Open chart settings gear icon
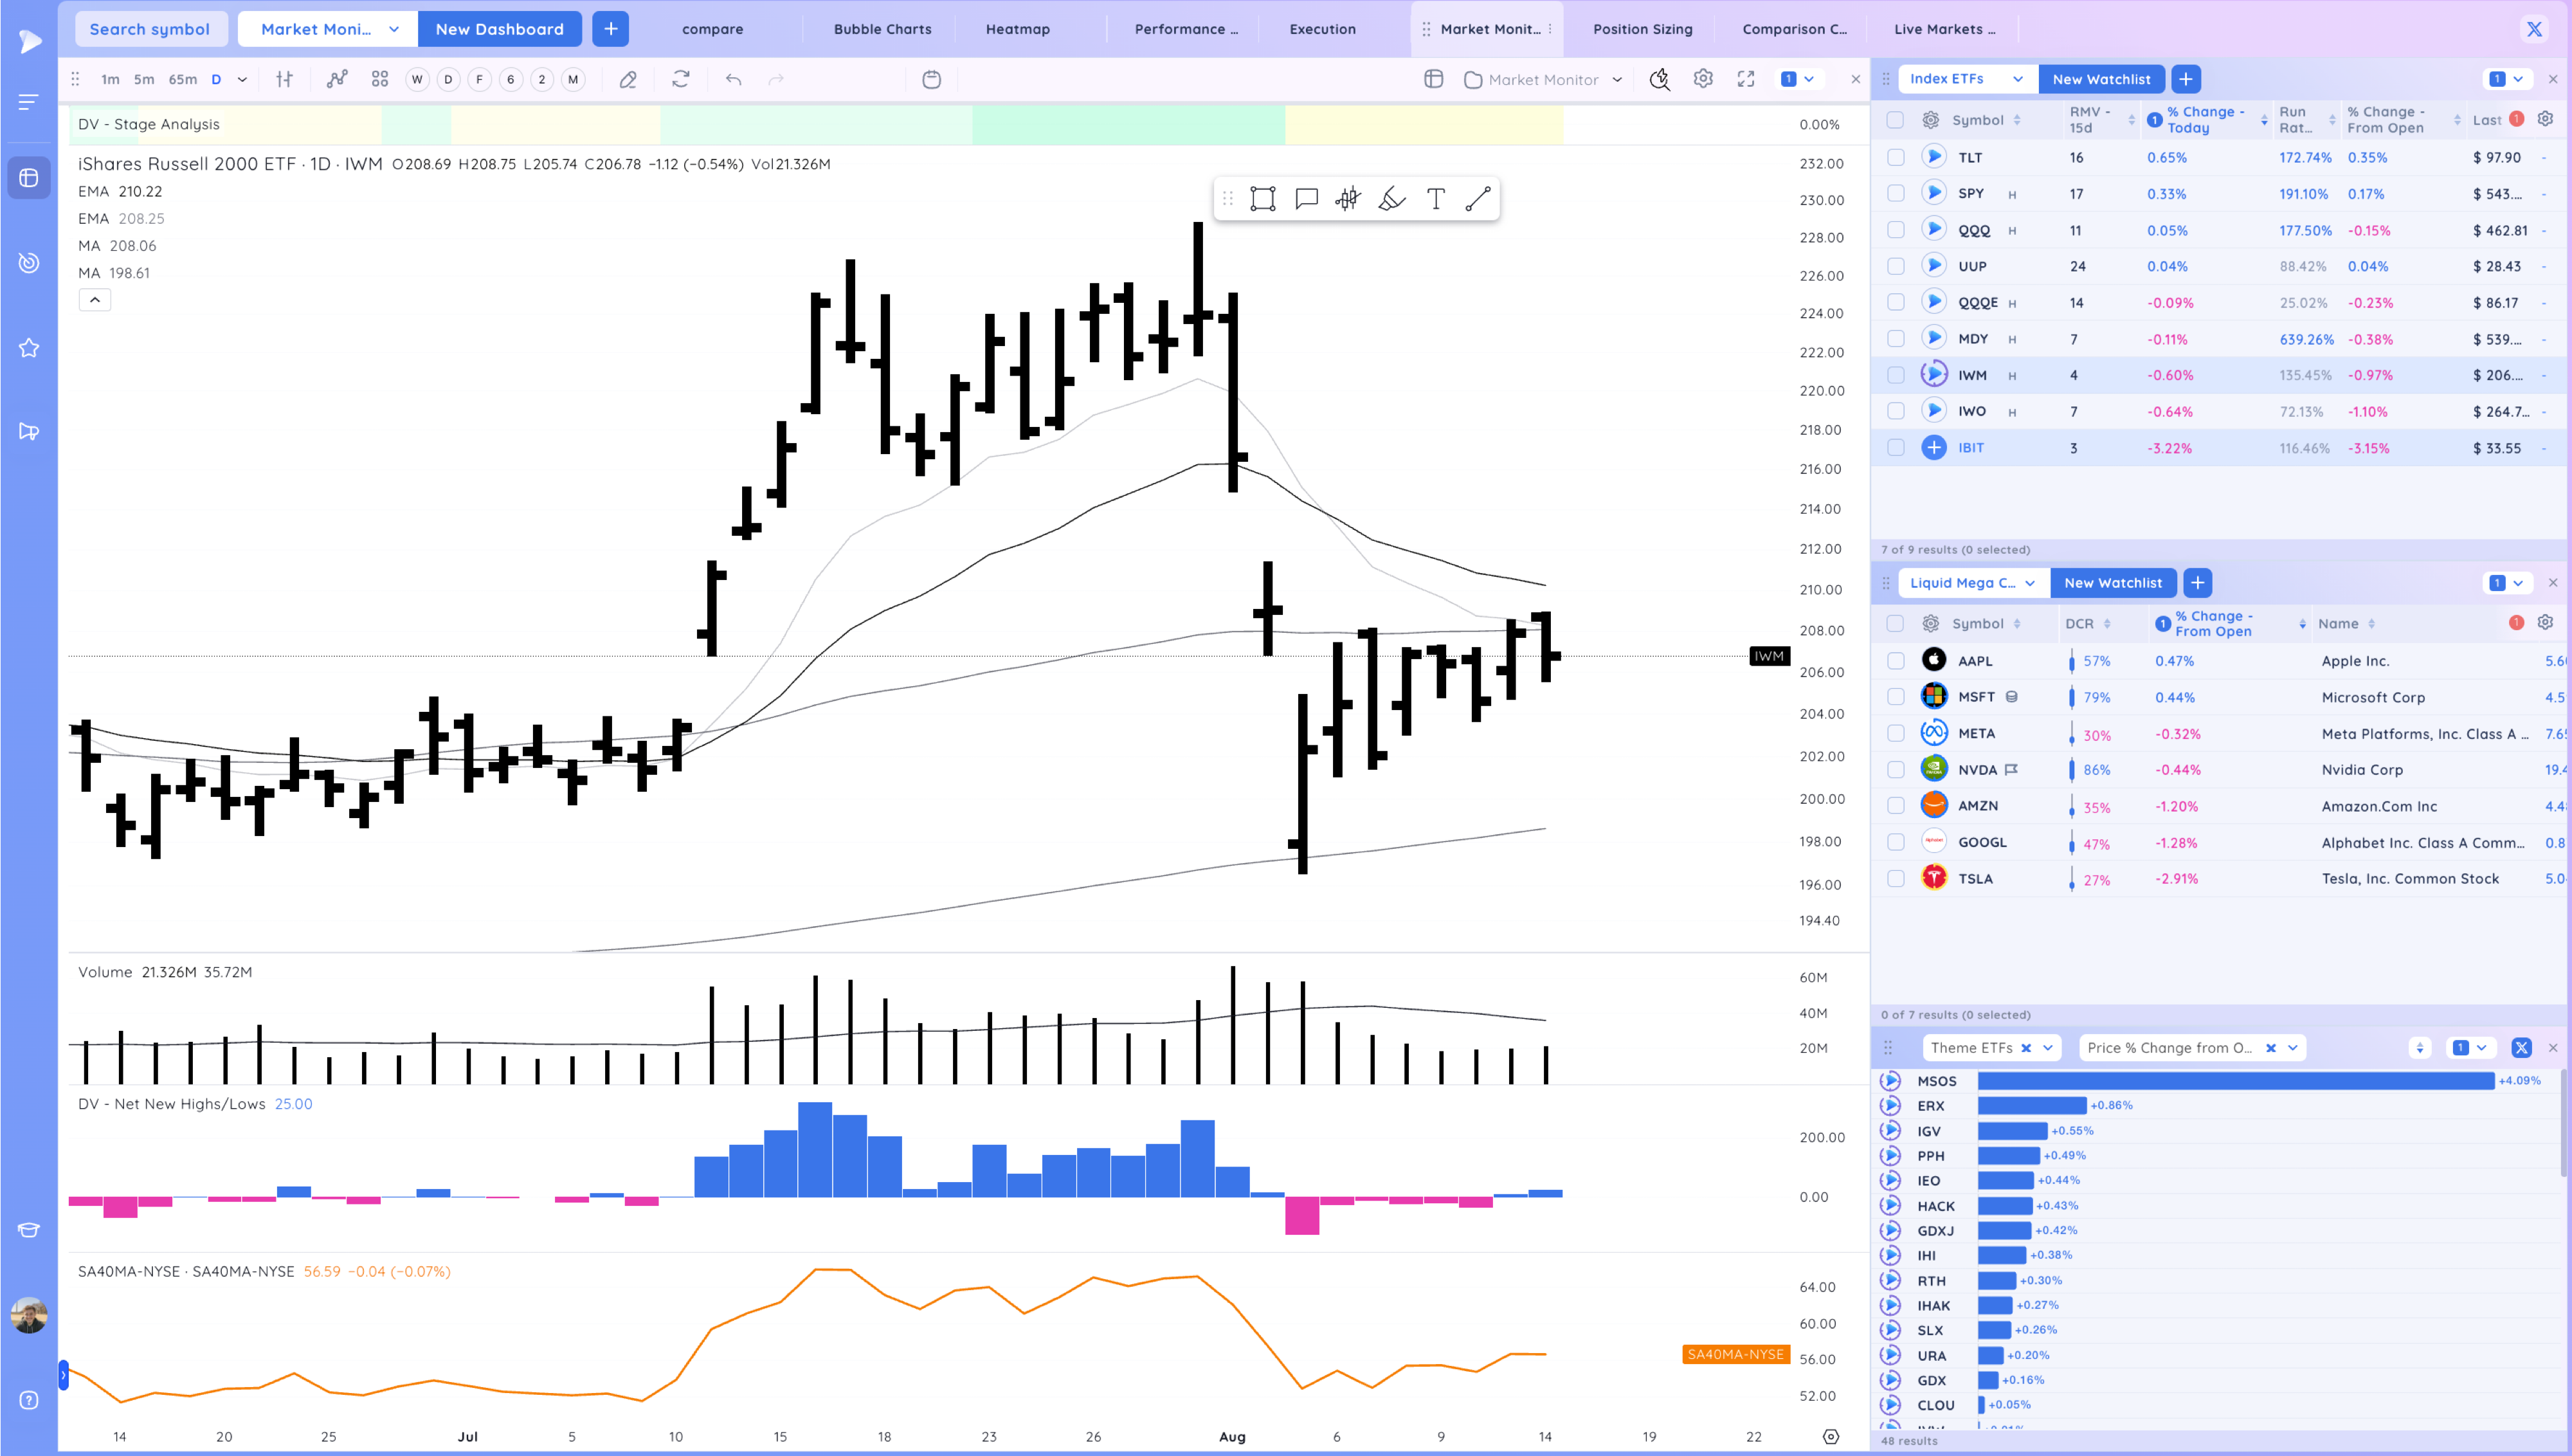The width and height of the screenshot is (2572, 1456). coord(1703,79)
